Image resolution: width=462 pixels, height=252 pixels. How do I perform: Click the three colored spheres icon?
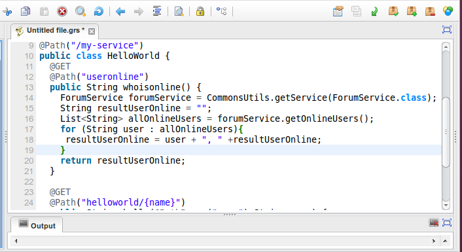448,11
